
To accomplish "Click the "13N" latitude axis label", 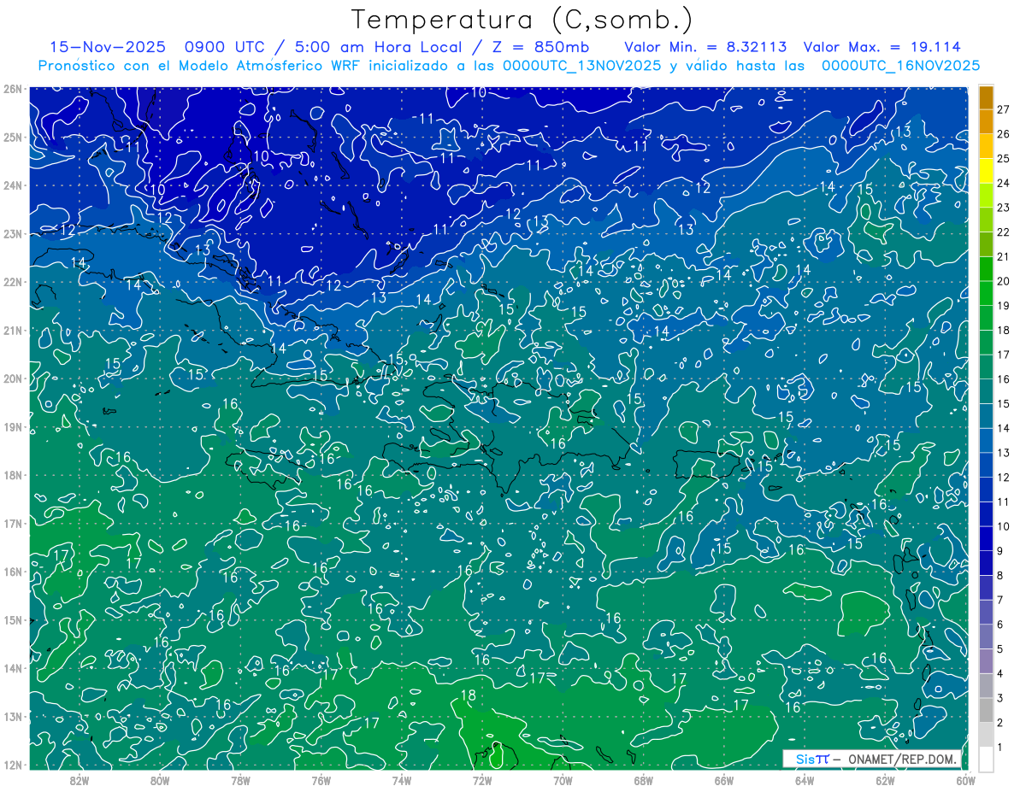I will tap(13, 716).
